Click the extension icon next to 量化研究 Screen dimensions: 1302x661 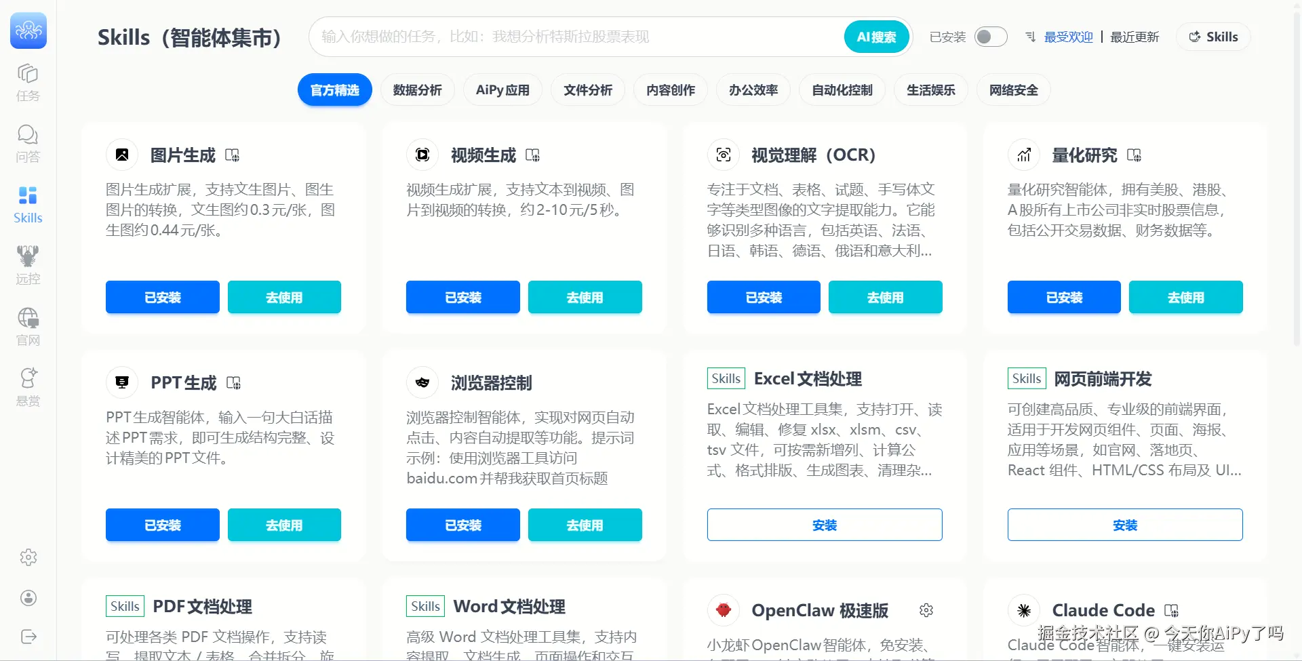tap(1135, 155)
